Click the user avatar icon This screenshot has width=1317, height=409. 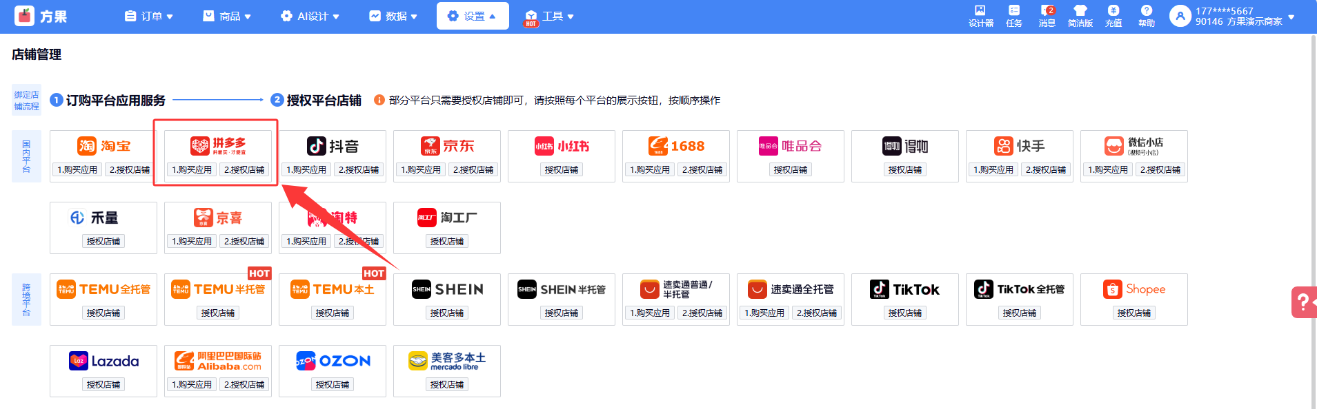click(1180, 16)
